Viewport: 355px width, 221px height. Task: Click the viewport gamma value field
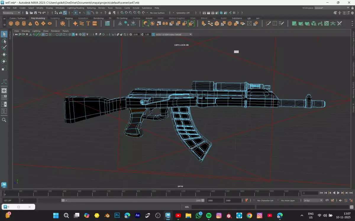[147, 34]
